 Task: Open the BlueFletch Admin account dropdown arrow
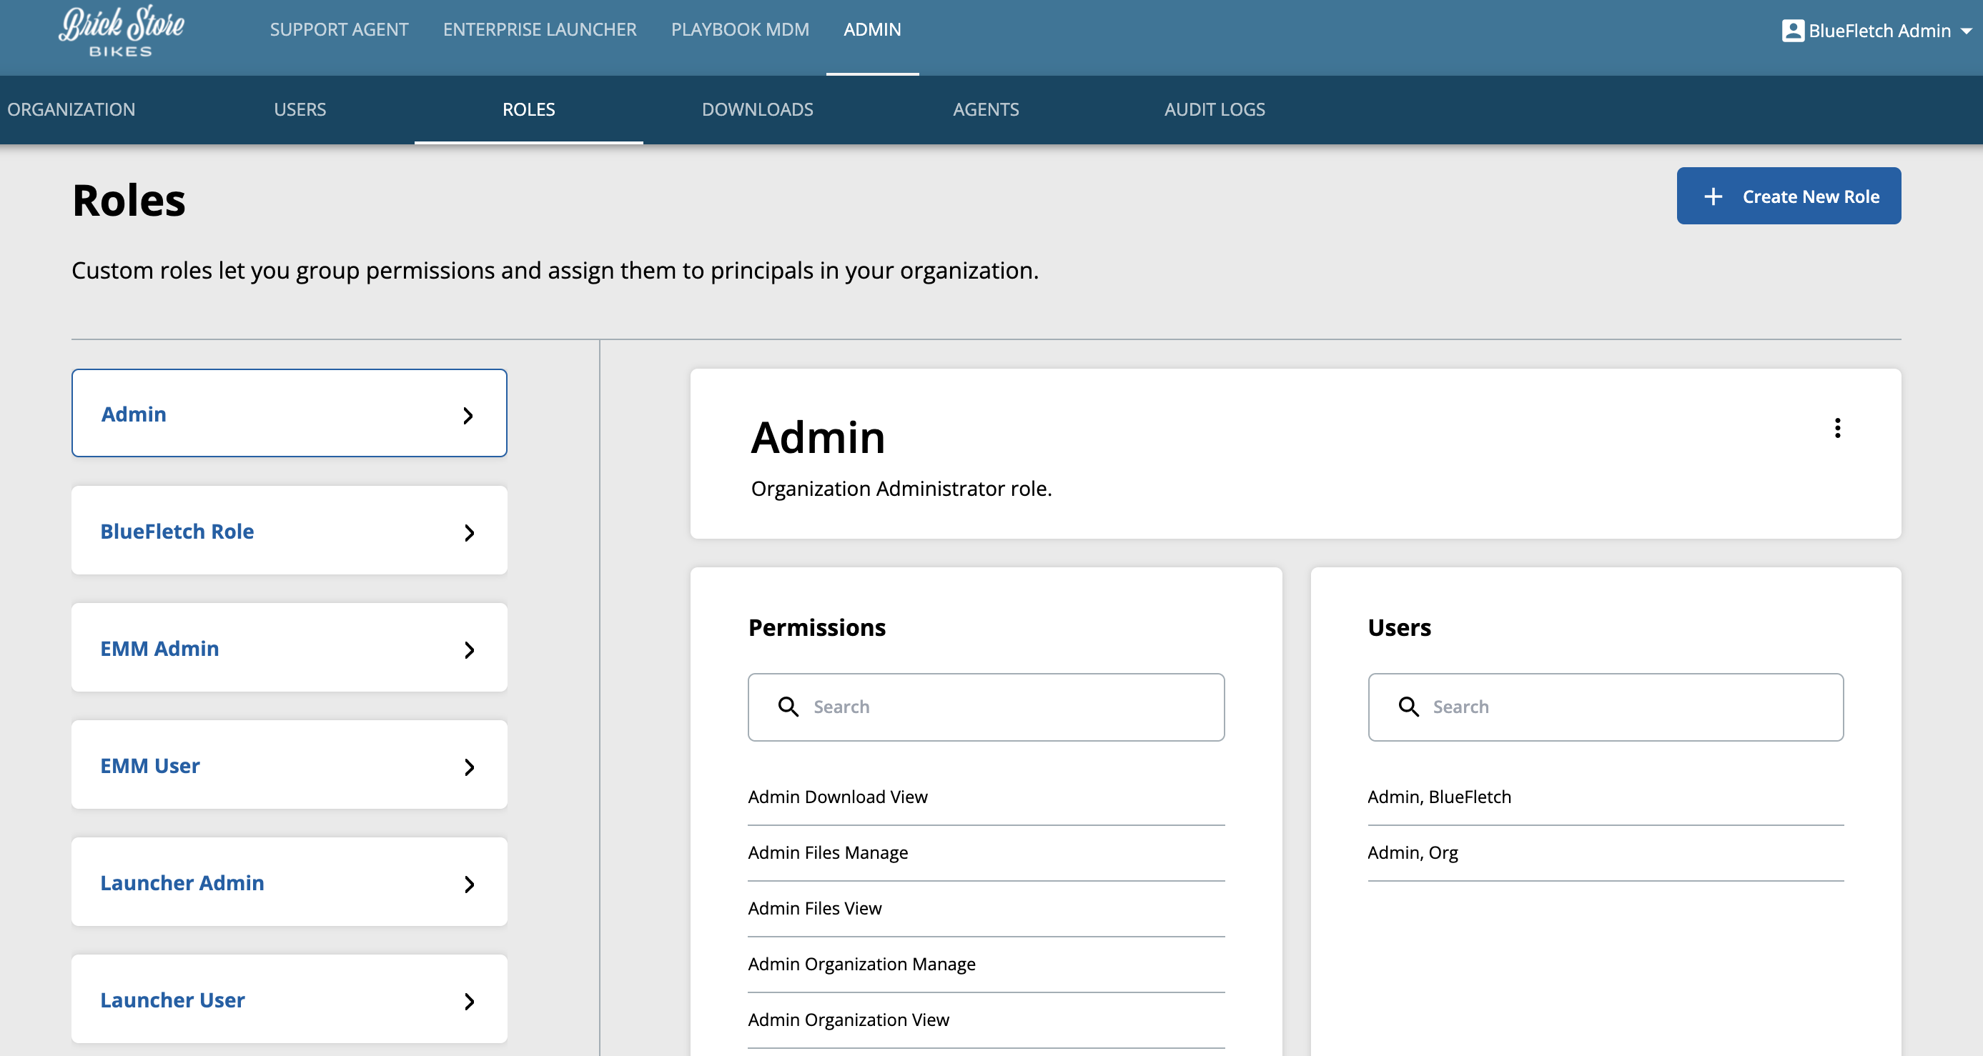[x=1966, y=31]
